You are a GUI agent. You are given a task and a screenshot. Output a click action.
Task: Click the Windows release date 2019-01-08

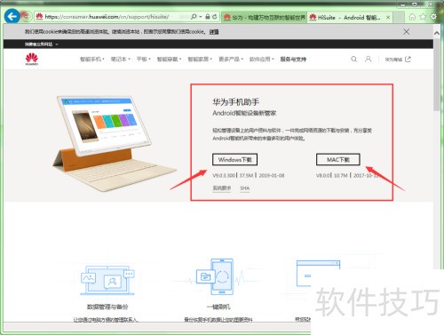pos(272,175)
